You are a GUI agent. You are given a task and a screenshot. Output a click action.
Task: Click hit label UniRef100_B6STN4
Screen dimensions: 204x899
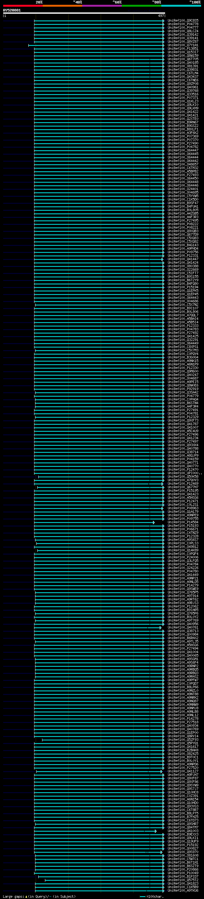[183, 403]
